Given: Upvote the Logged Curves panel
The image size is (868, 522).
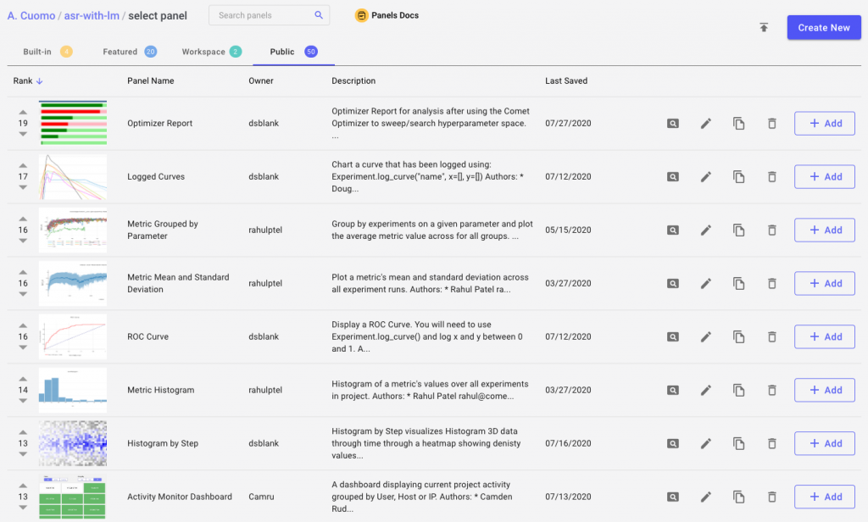Looking at the screenshot, I should coord(23,165).
